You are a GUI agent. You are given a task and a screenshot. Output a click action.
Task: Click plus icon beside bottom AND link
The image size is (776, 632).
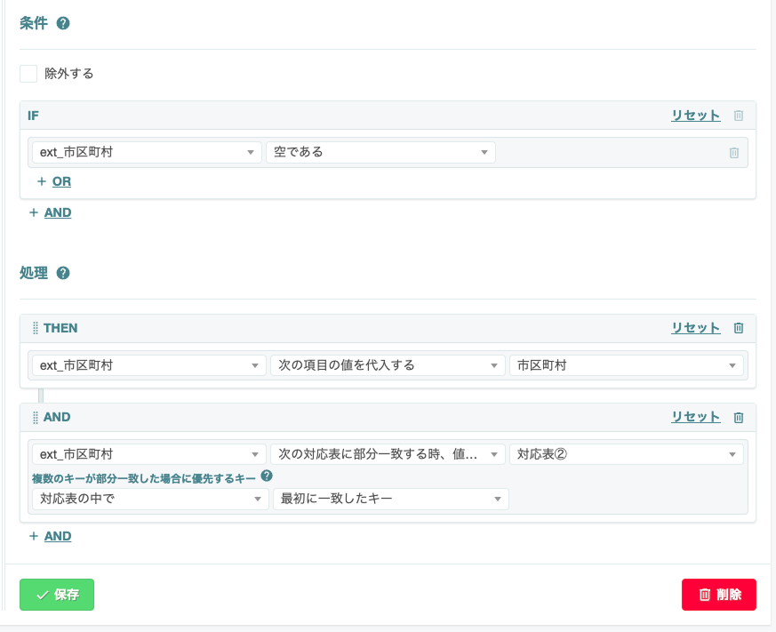coord(34,536)
